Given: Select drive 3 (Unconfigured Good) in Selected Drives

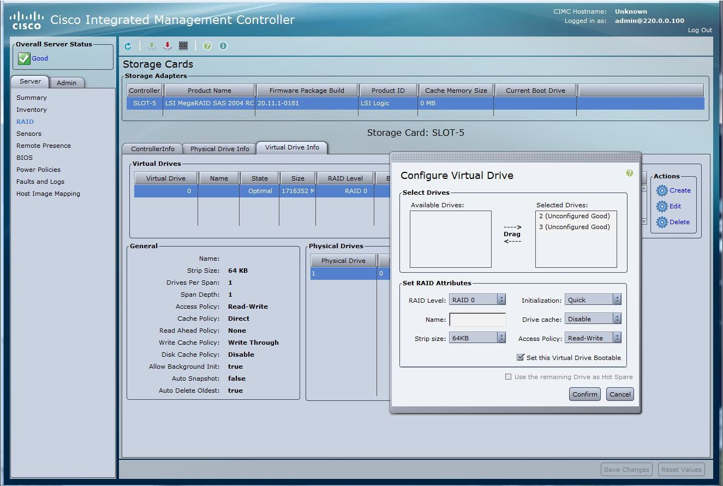Looking at the screenshot, I should 574,227.
